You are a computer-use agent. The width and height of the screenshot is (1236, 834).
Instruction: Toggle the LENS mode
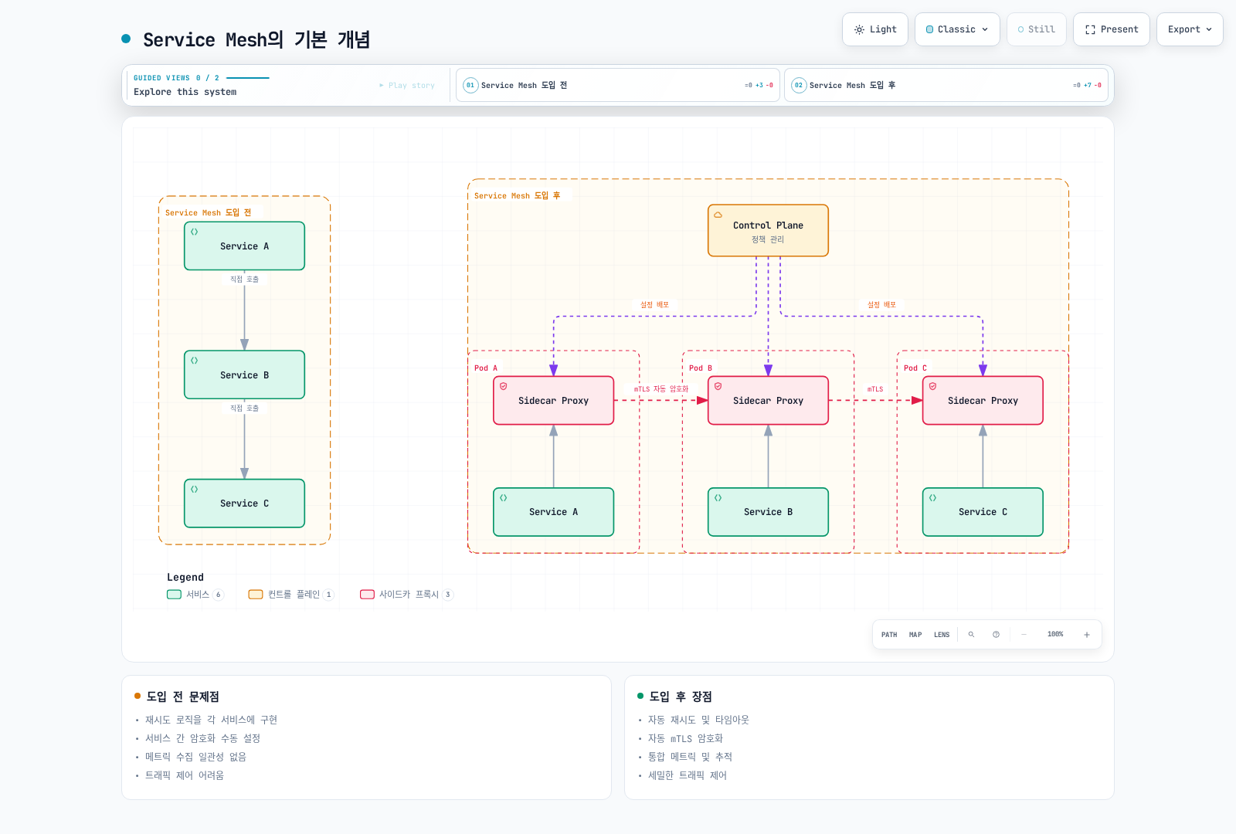pos(942,635)
